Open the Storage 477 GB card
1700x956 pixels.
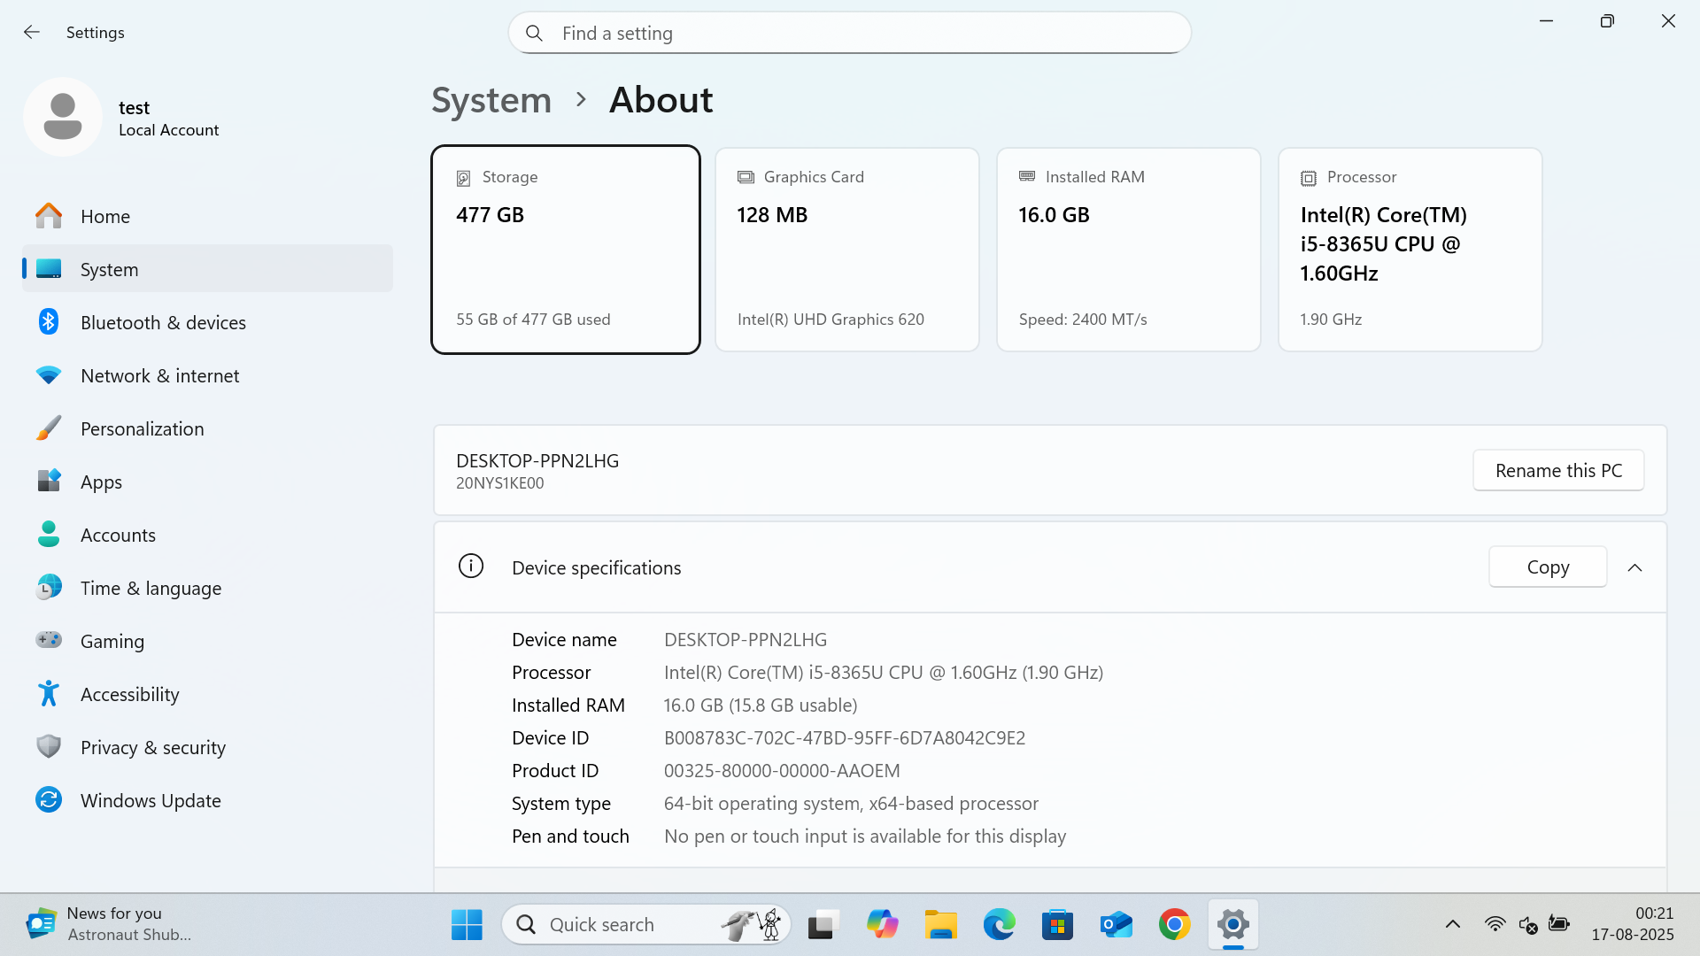coord(566,250)
